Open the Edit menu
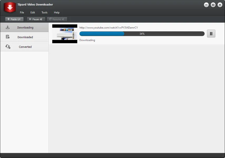This screenshot has width=225, height=158. [33, 13]
